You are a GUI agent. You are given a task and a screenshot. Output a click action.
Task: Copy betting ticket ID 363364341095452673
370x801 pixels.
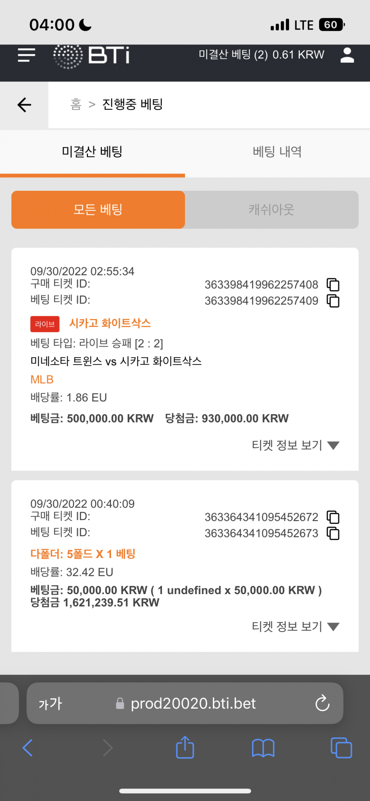pyautogui.click(x=333, y=533)
